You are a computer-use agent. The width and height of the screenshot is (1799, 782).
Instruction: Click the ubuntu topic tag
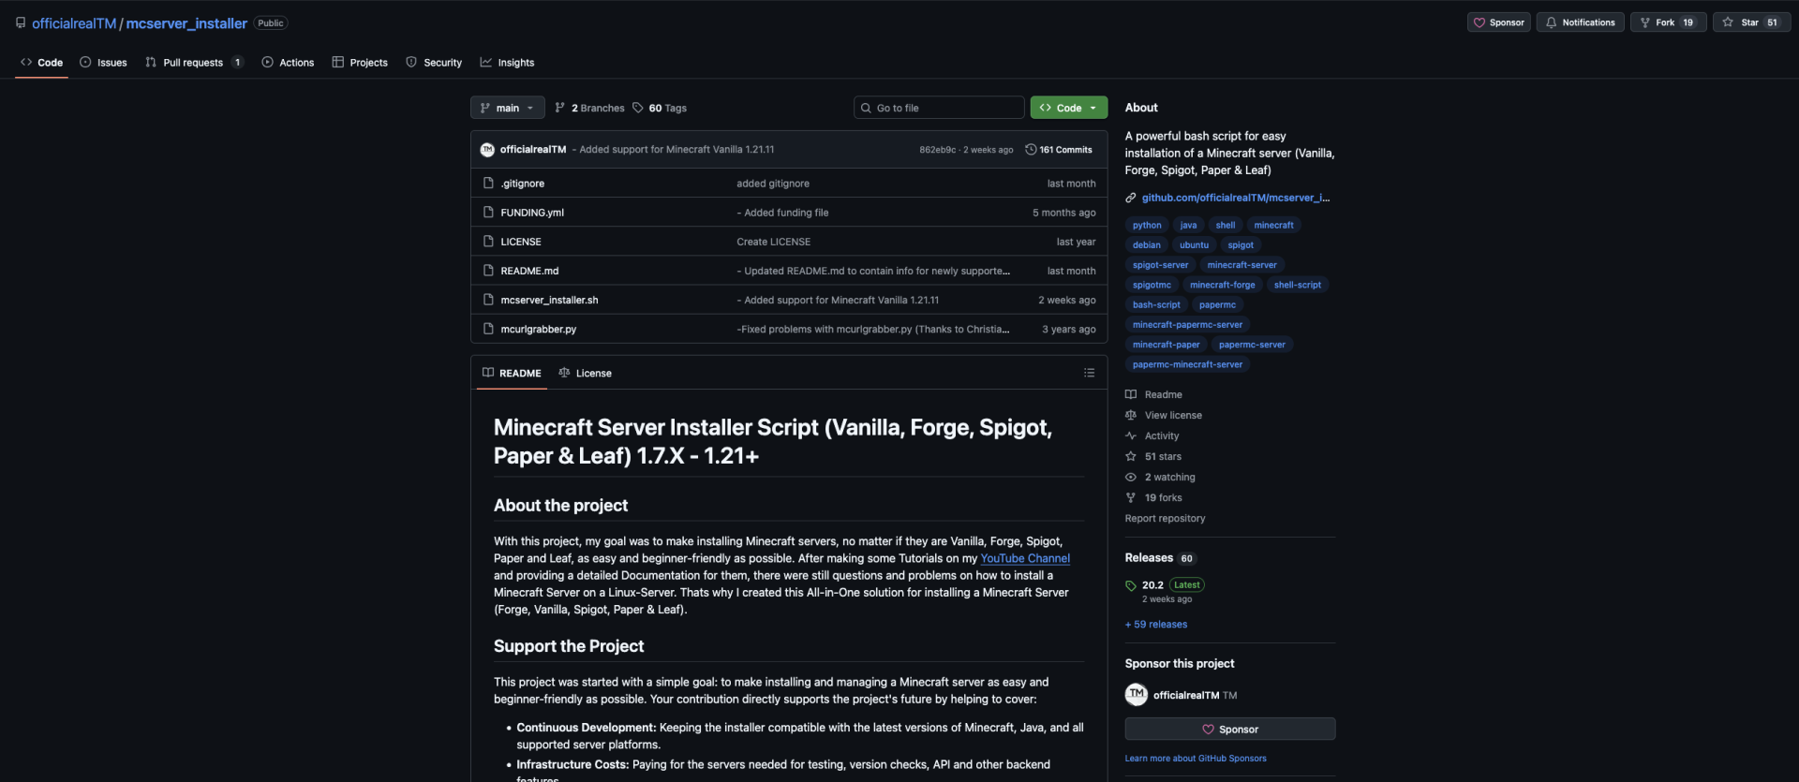point(1194,245)
